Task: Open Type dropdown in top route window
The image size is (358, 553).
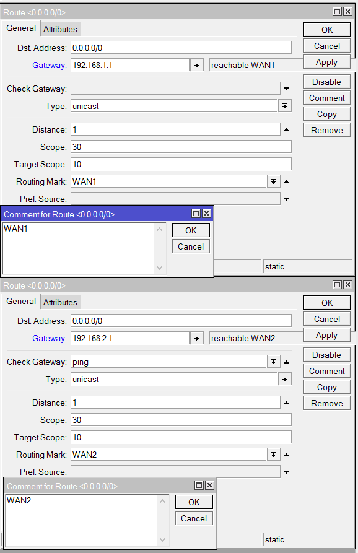Action: point(284,106)
